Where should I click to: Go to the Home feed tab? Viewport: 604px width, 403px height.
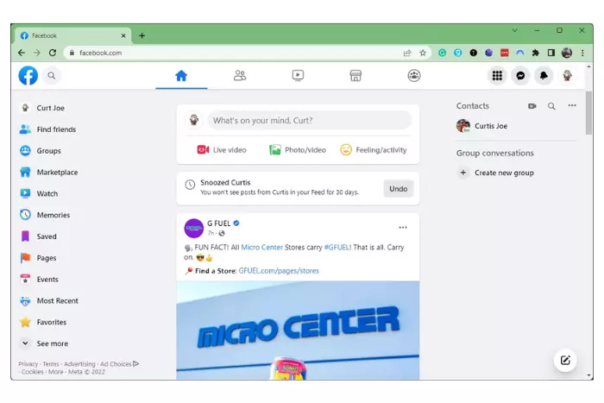181,76
